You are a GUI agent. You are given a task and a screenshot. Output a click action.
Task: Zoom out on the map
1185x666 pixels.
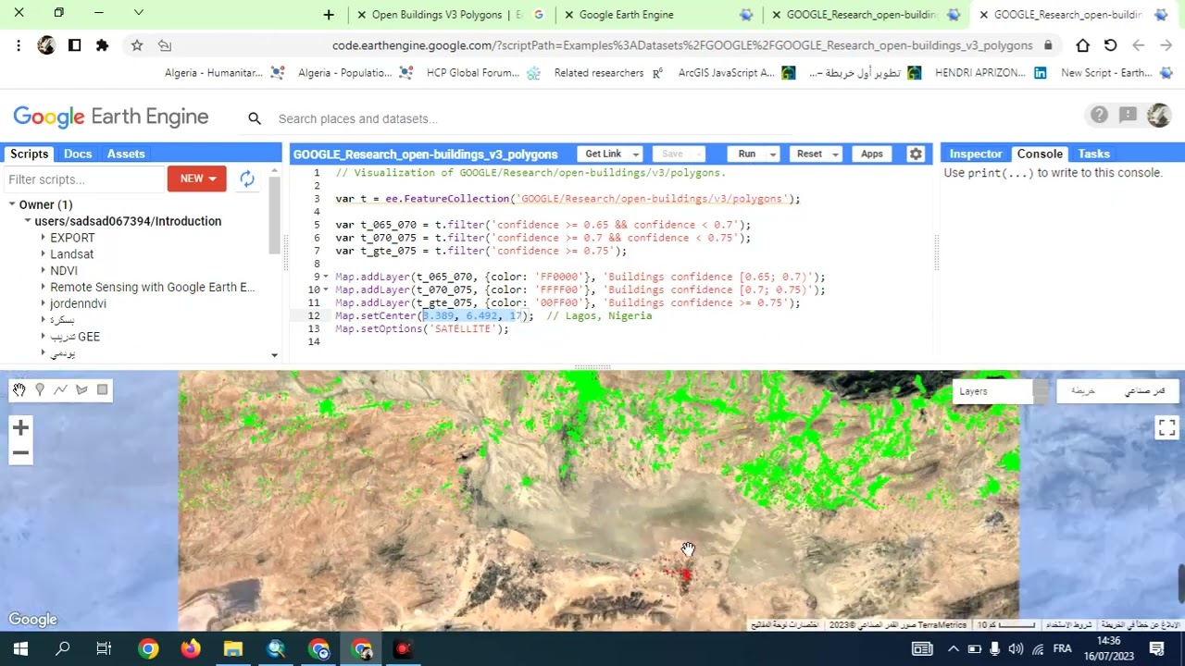[20, 453]
